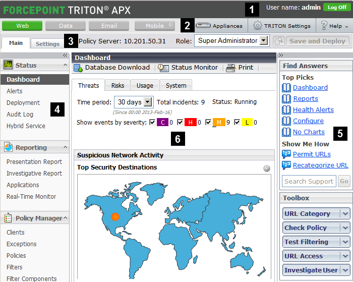
Task: Click the Email module button
Action: coord(109,26)
